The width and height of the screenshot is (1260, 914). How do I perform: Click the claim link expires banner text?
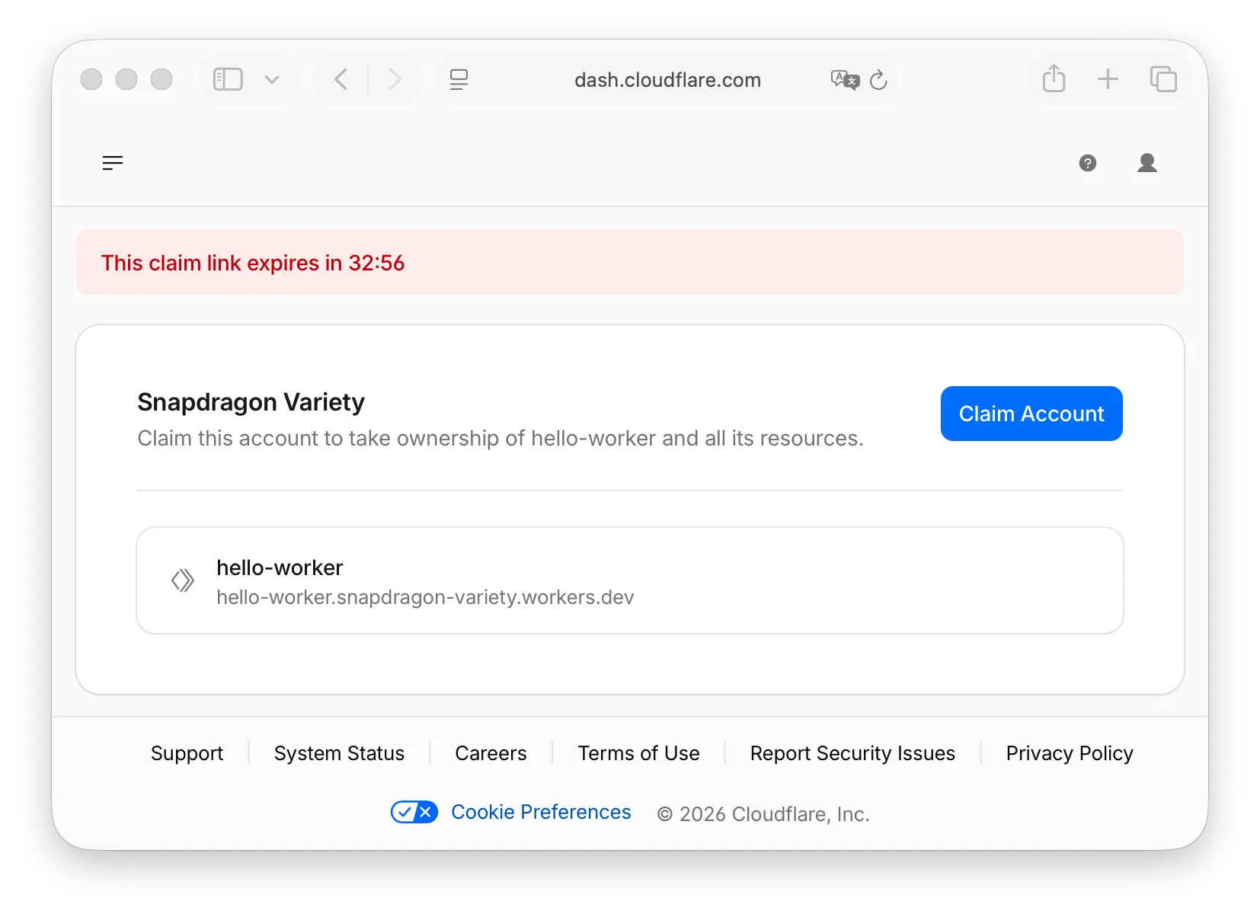253,263
